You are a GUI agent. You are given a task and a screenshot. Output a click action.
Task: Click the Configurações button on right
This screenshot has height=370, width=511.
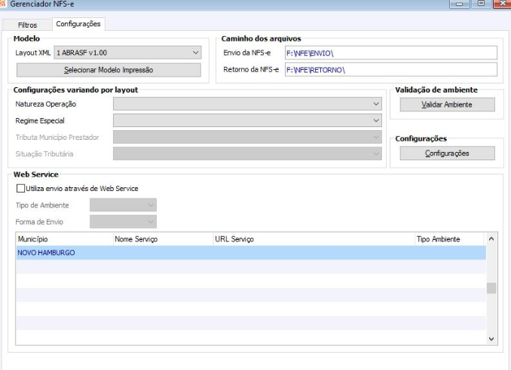click(x=447, y=153)
